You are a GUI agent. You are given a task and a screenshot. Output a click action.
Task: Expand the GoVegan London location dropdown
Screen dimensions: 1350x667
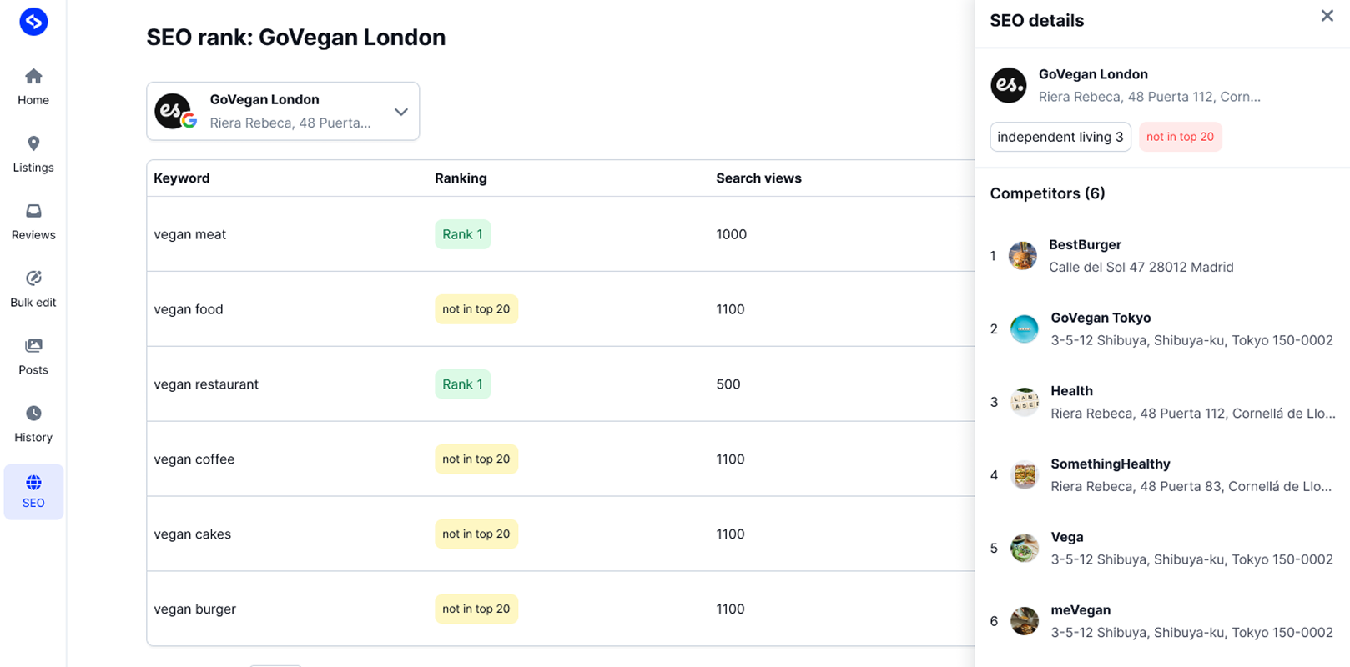tap(400, 112)
